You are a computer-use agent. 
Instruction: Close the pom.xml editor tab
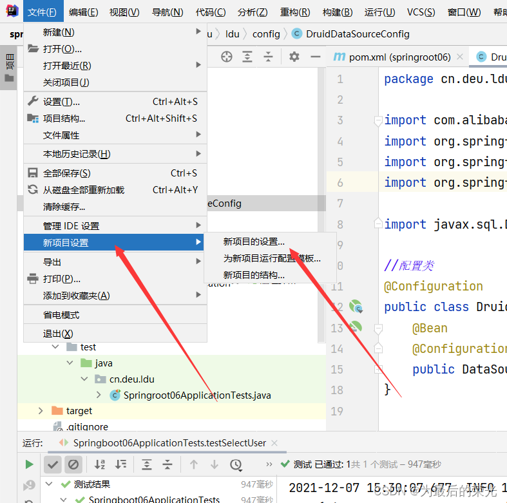click(x=460, y=57)
